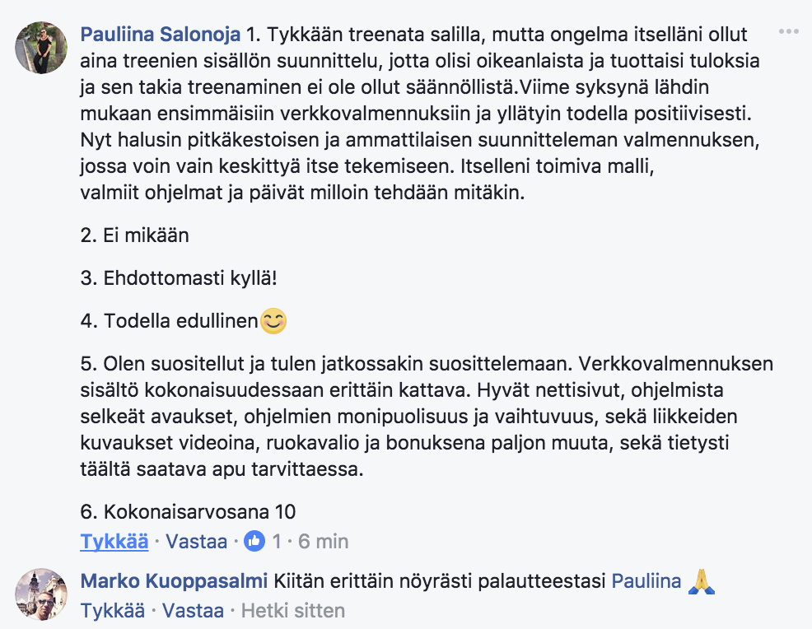The height and width of the screenshot is (629, 812).
Task: Click the blue thumbs-up reaction icon
Action: tap(254, 541)
